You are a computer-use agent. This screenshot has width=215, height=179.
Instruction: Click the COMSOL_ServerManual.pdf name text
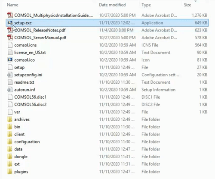click(x=40, y=38)
